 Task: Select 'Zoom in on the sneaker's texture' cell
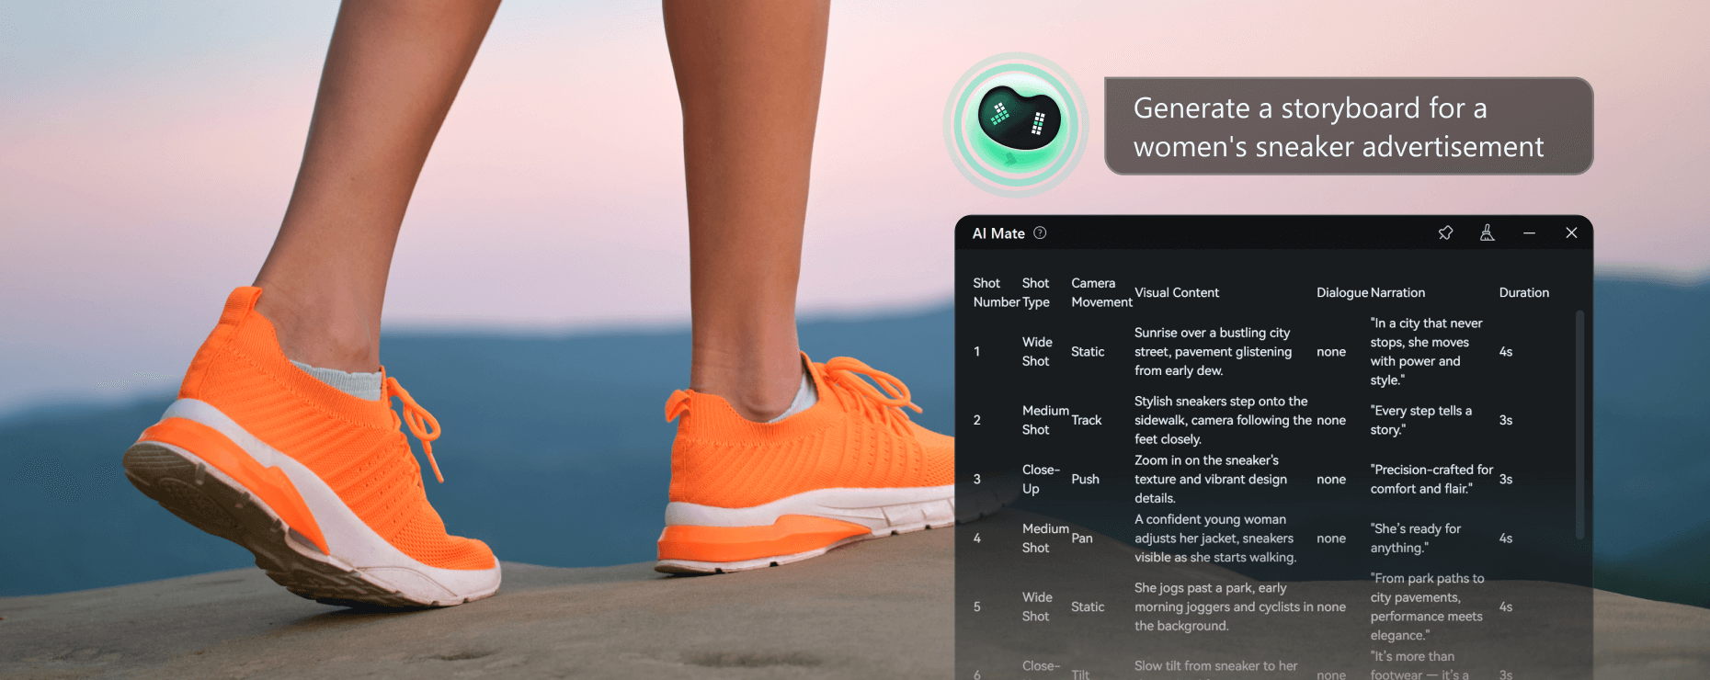point(1211,479)
